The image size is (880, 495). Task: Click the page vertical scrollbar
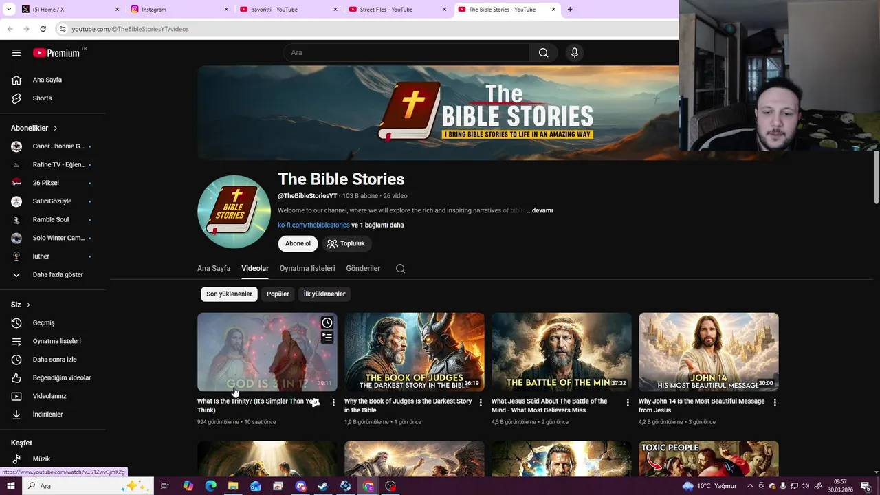tap(876, 177)
